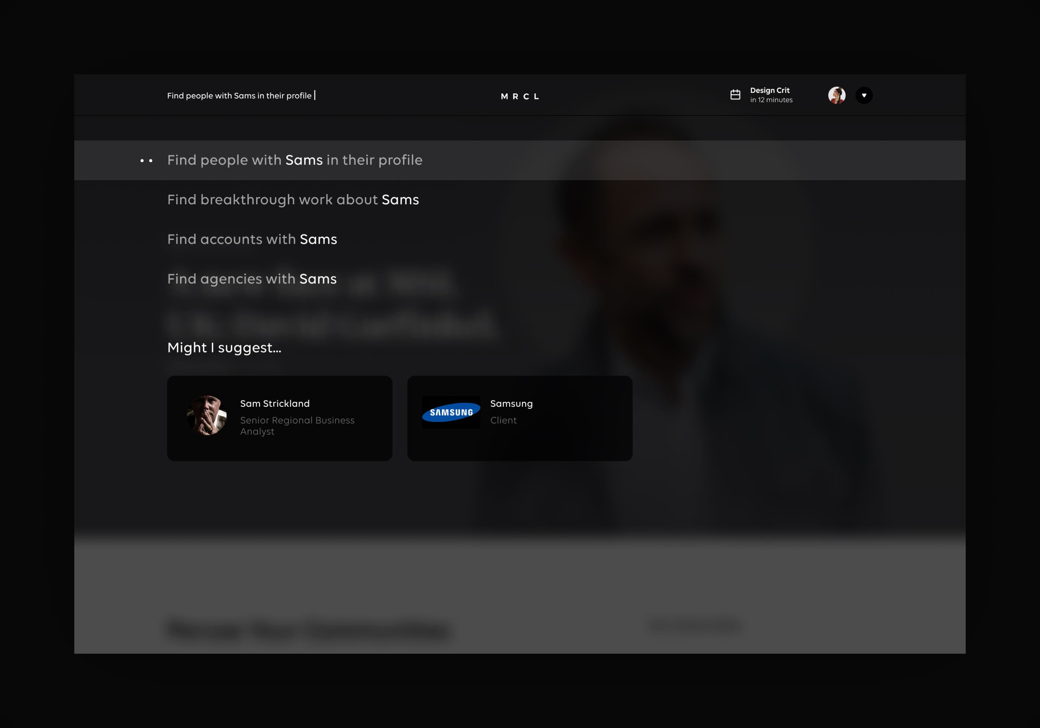Select 'Find people with Sams in their profile'
The height and width of the screenshot is (728, 1040).
(295, 160)
